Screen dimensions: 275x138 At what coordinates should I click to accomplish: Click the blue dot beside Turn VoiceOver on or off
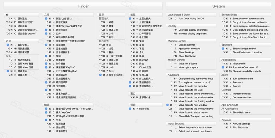pyautogui.click(x=223, y=67)
